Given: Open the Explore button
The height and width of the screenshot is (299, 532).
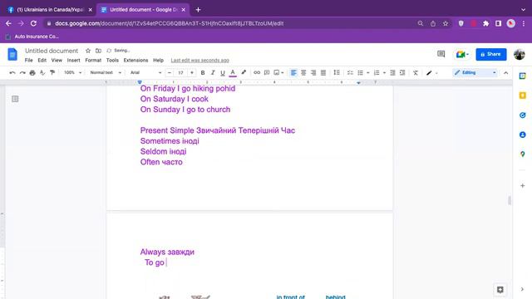Looking at the screenshot, I should click(500, 290).
